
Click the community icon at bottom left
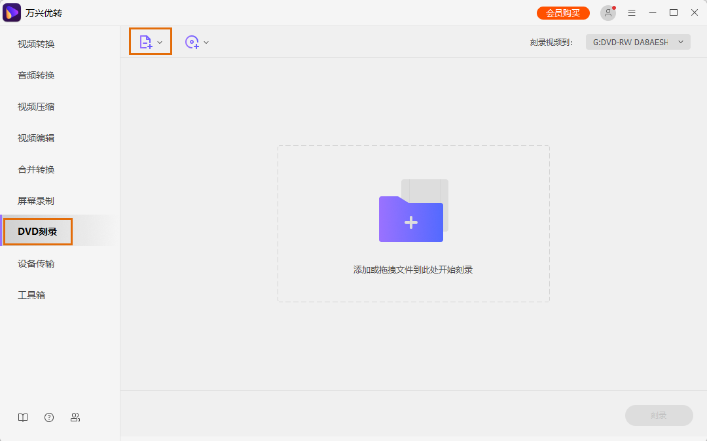click(x=75, y=417)
